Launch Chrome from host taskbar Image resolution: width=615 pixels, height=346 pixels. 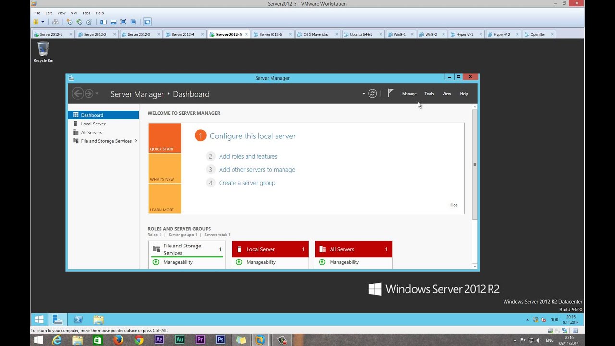139,340
